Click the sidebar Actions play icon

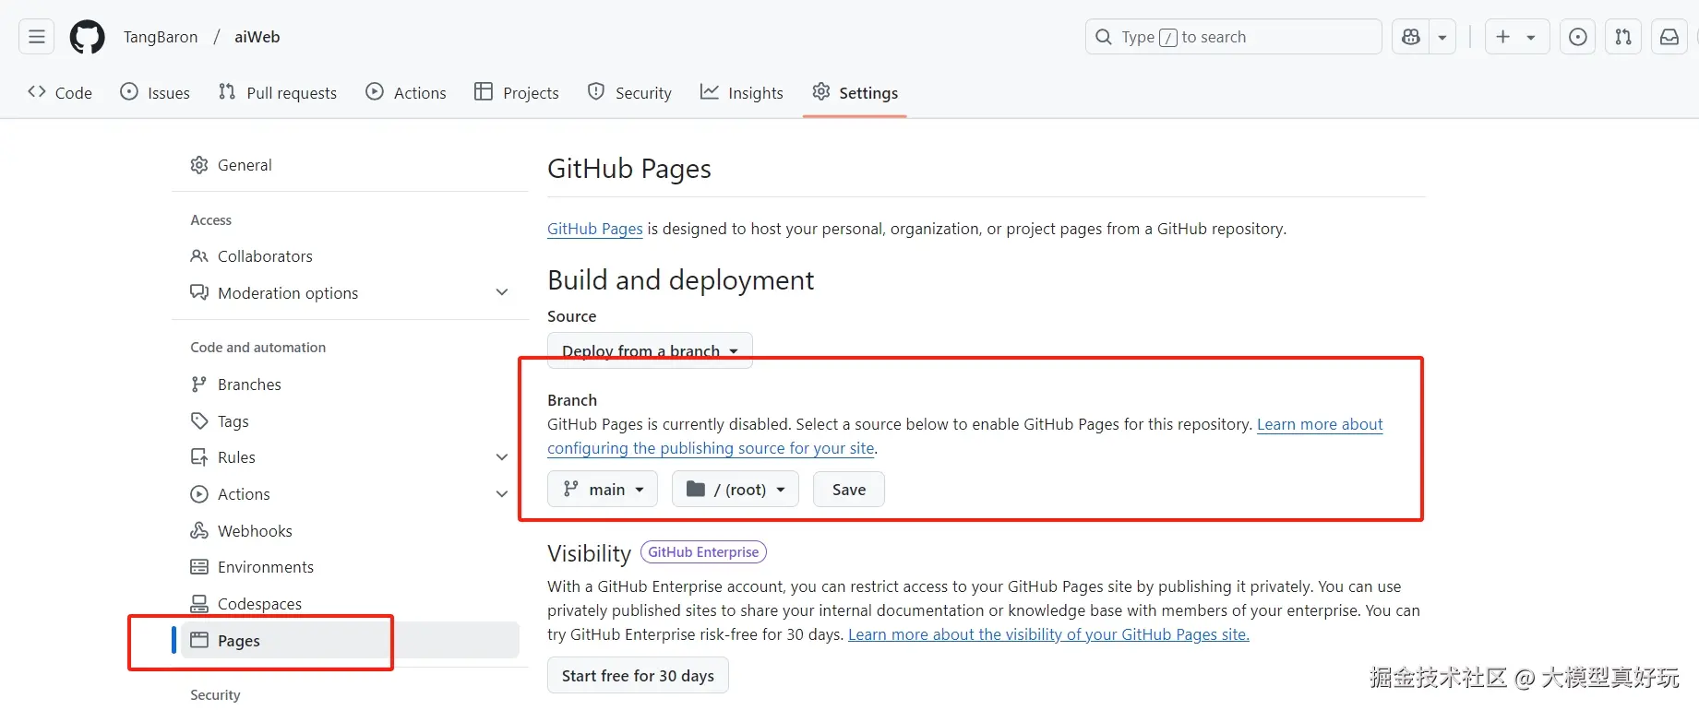point(199,494)
